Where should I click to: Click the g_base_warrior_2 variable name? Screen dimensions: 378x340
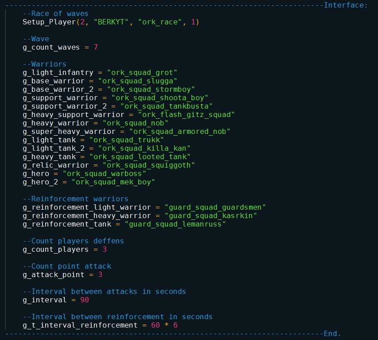pyautogui.click(x=58, y=90)
